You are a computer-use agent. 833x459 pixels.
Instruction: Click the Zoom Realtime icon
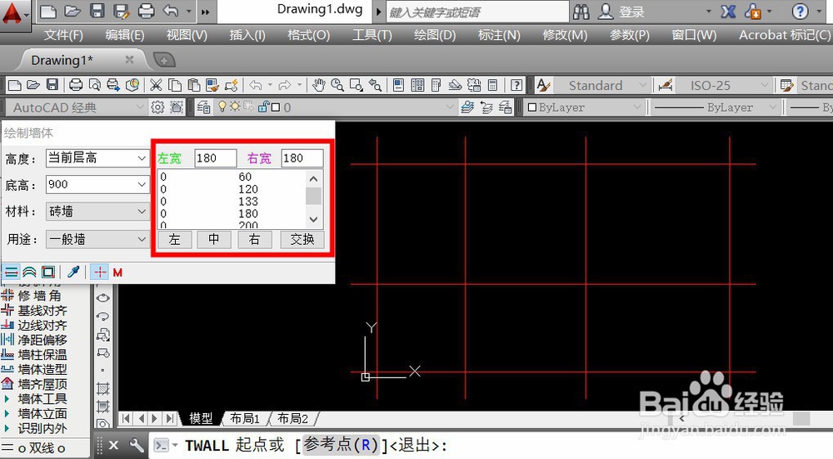click(x=337, y=85)
